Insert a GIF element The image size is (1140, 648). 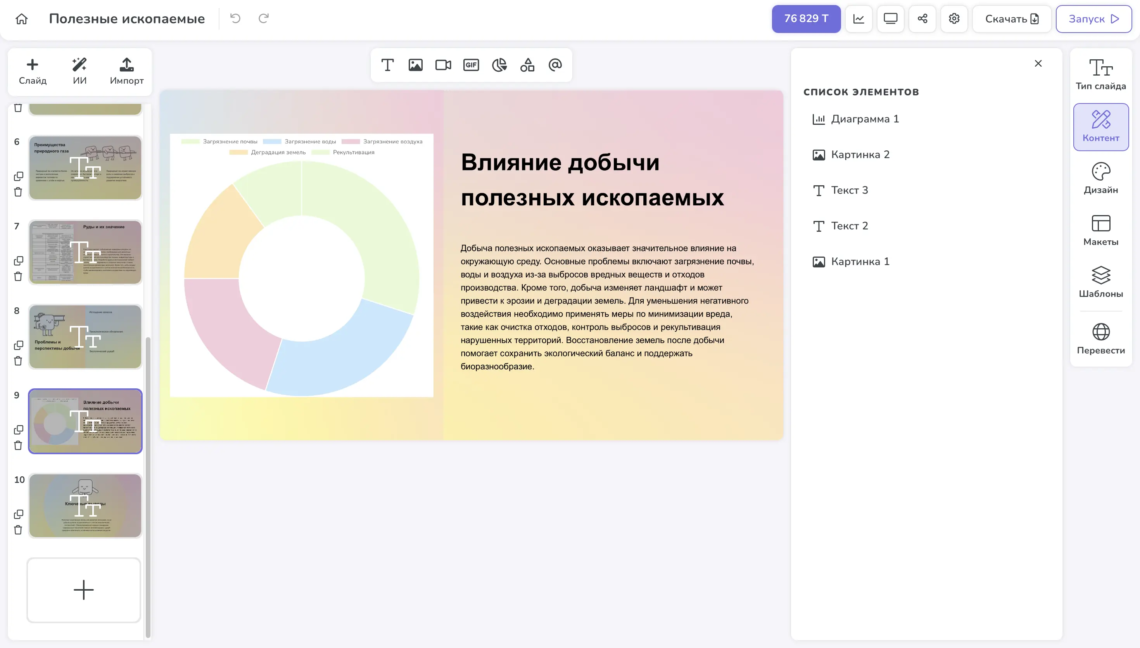coord(471,65)
